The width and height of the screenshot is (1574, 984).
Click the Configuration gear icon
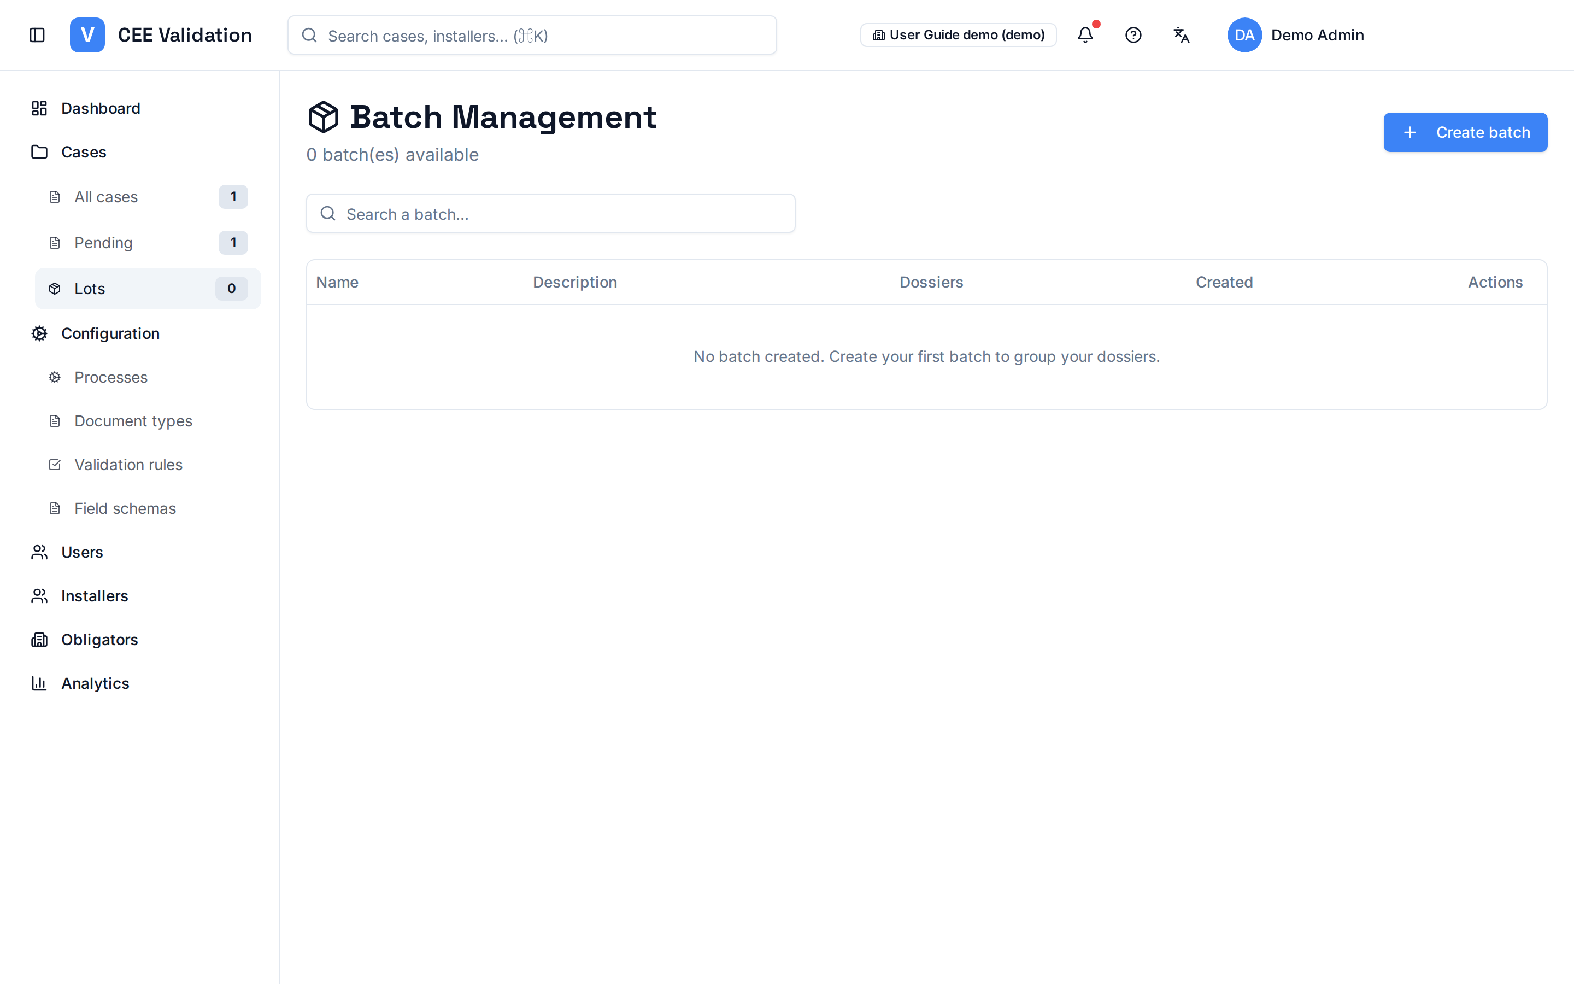pyautogui.click(x=39, y=333)
